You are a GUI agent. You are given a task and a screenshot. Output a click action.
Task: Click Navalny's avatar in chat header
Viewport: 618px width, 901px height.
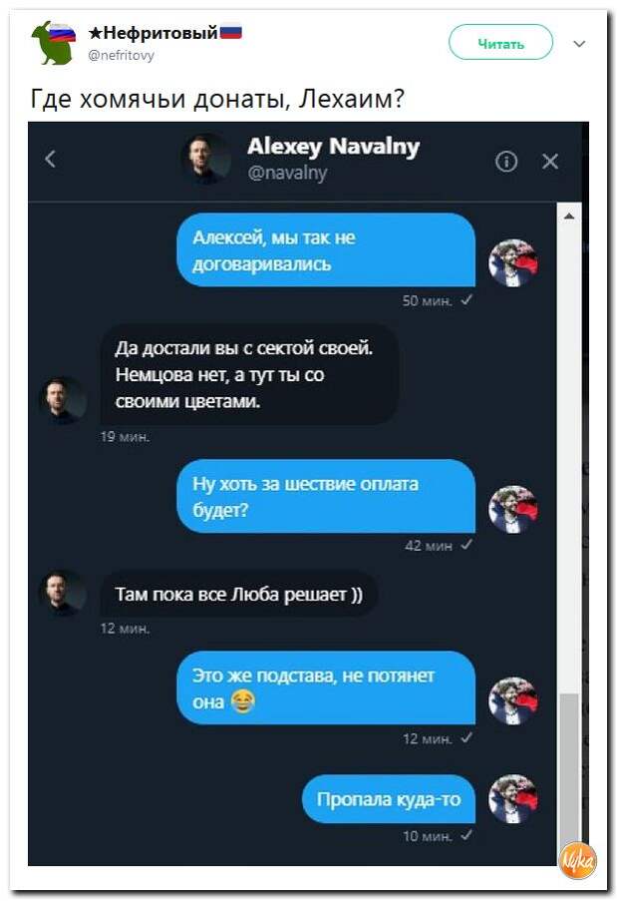[x=206, y=160]
